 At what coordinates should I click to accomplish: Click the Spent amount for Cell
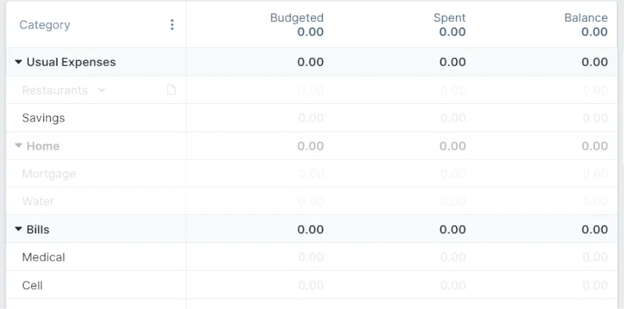[x=453, y=286]
